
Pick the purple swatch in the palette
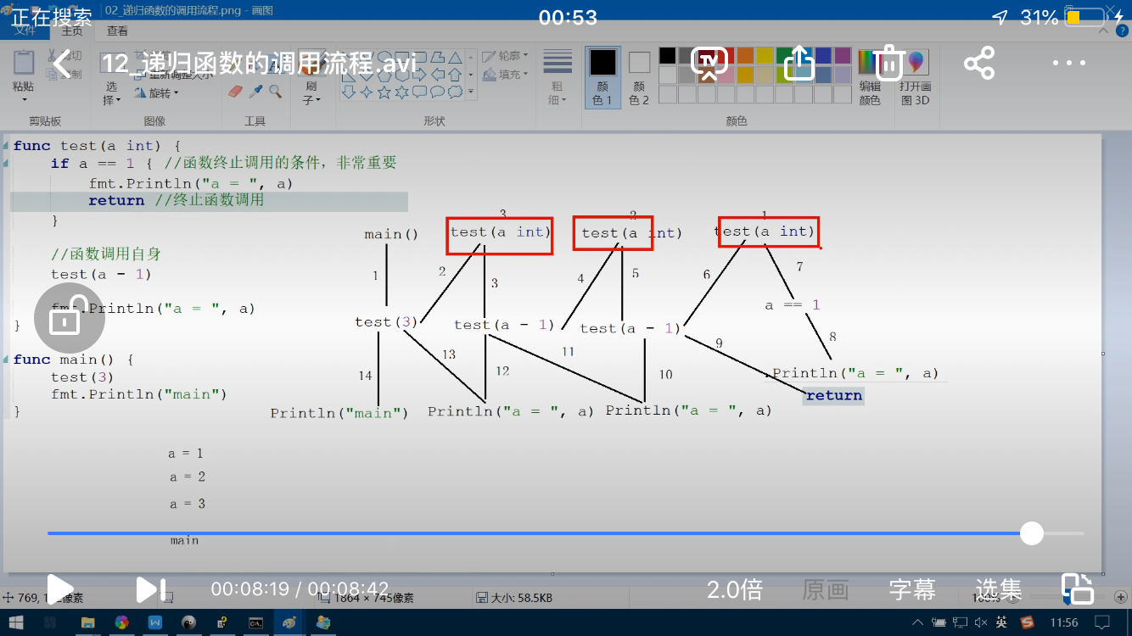pos(843,55)
